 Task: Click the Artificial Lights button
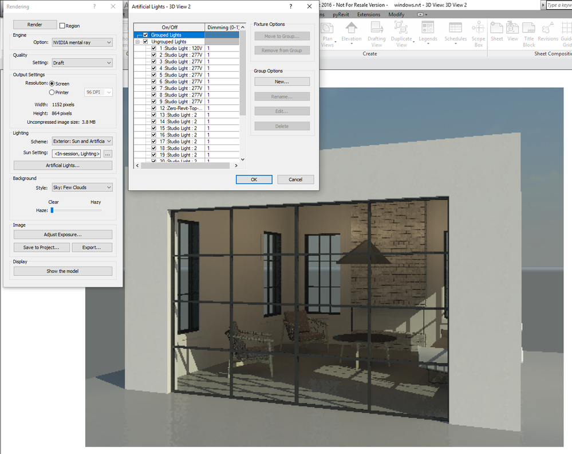(62, 166)
